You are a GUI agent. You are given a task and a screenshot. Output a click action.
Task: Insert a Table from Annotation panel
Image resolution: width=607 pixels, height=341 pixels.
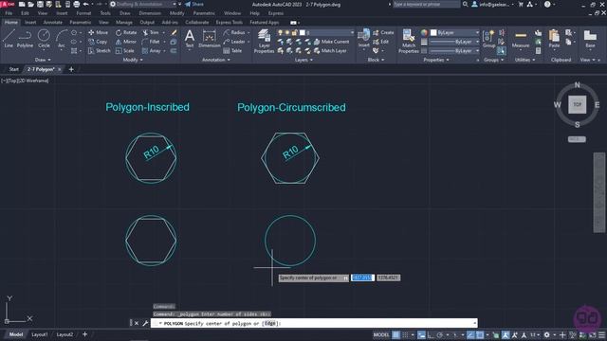pos(232,50)
